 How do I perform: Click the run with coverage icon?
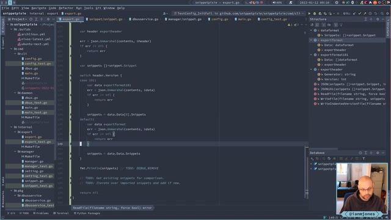click(x=320, y=13)
